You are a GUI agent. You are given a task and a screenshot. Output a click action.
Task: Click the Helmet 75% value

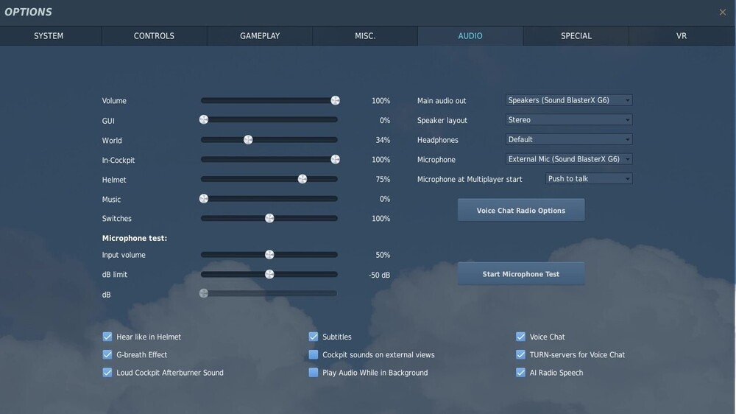point(383,180)
